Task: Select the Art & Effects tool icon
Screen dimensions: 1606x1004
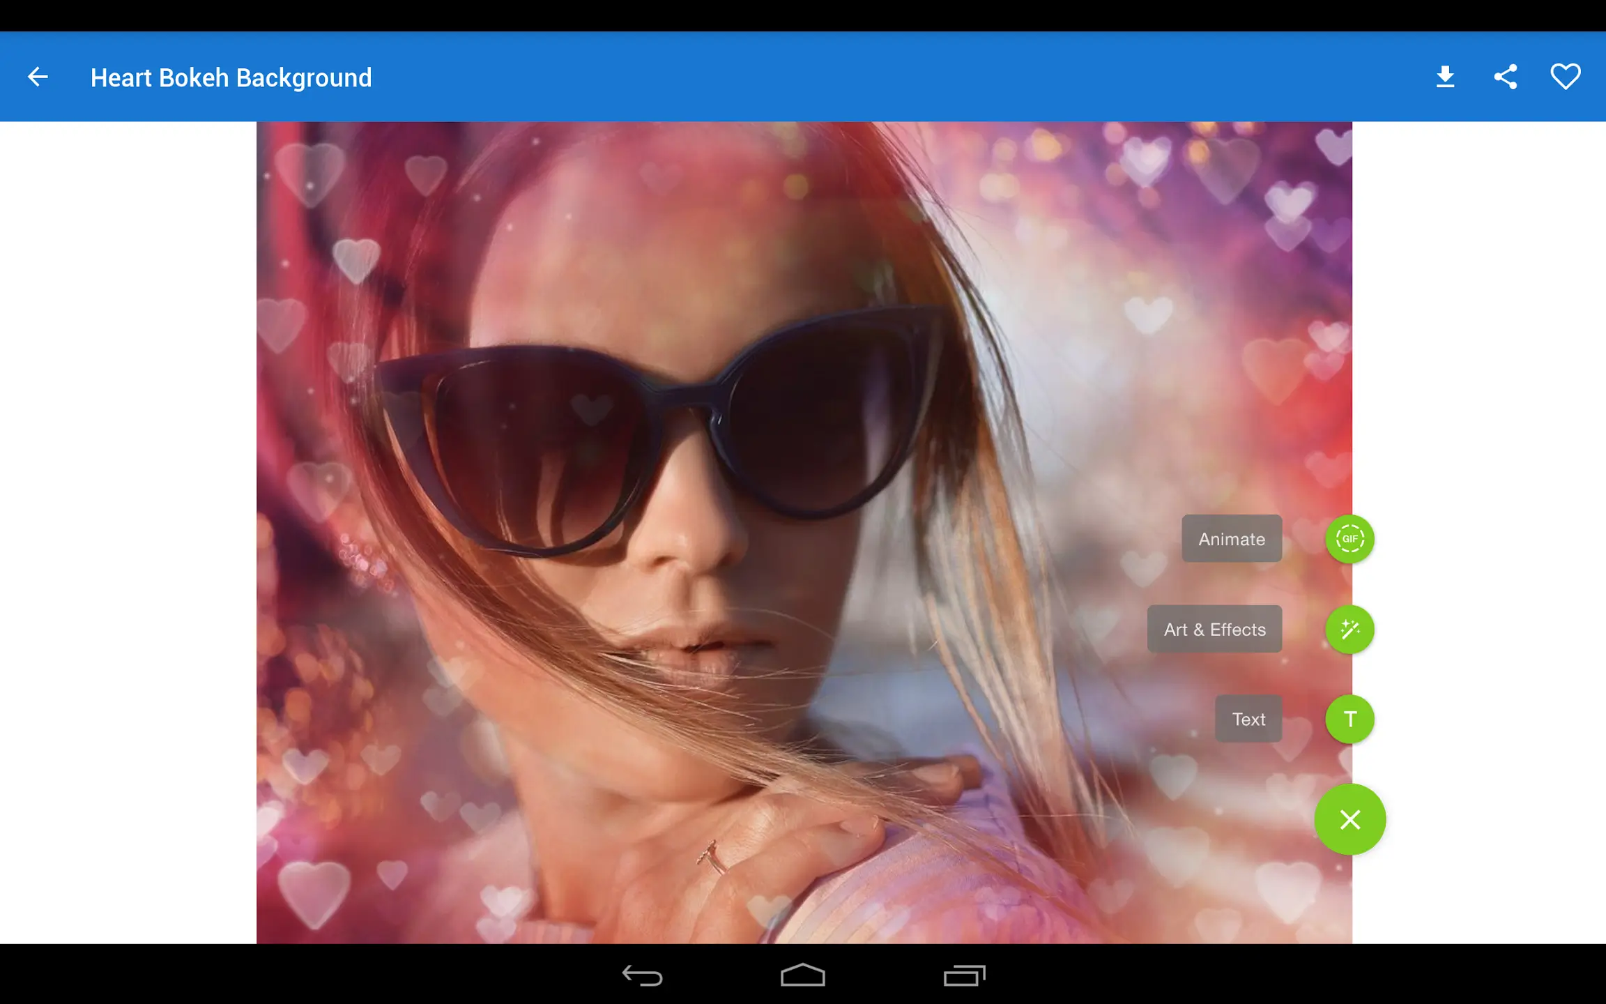Action: pyautogui.click(x=1349, y=629)
